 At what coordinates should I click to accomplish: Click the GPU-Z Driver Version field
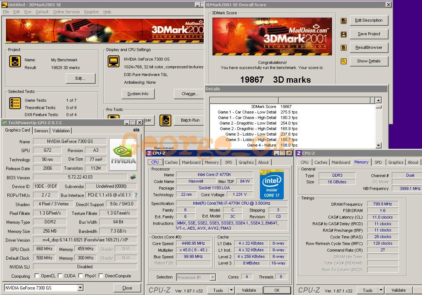(85, 240)
